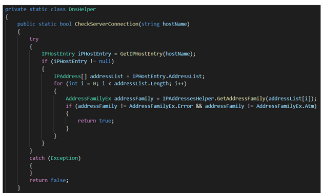
Task: Click the return false statement
Action: 49,180
